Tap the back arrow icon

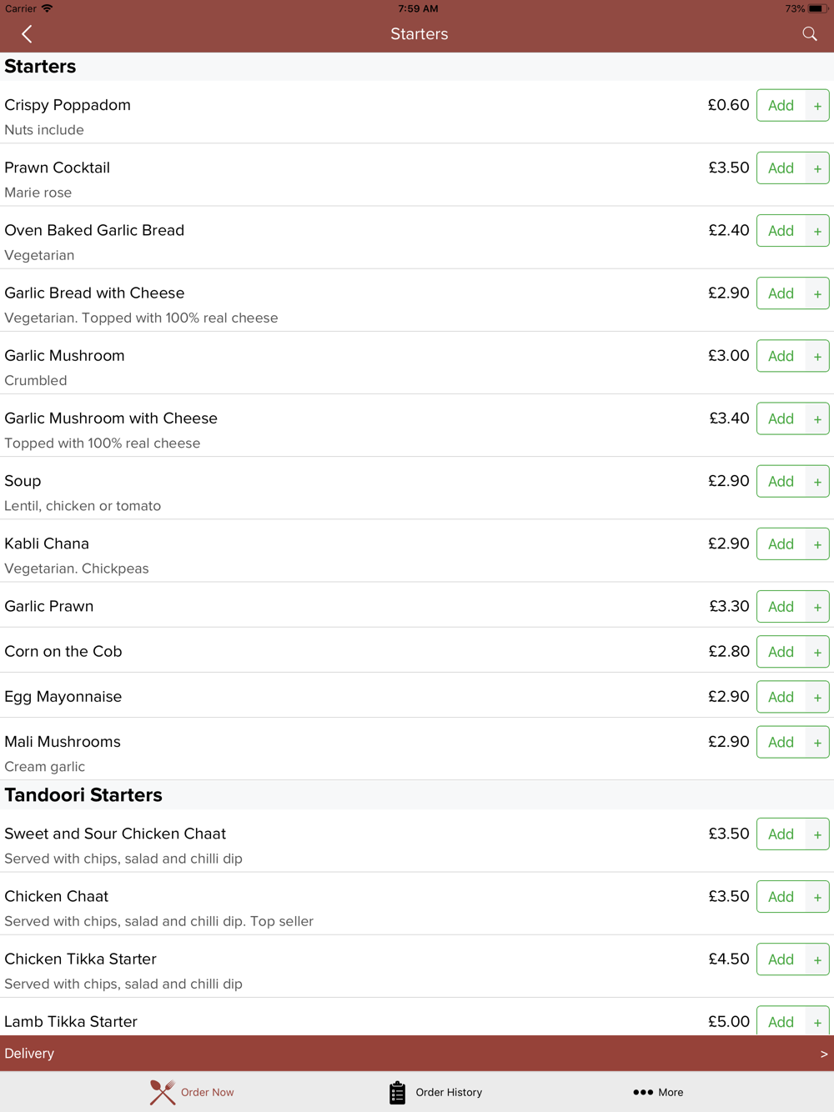[27, 34]
